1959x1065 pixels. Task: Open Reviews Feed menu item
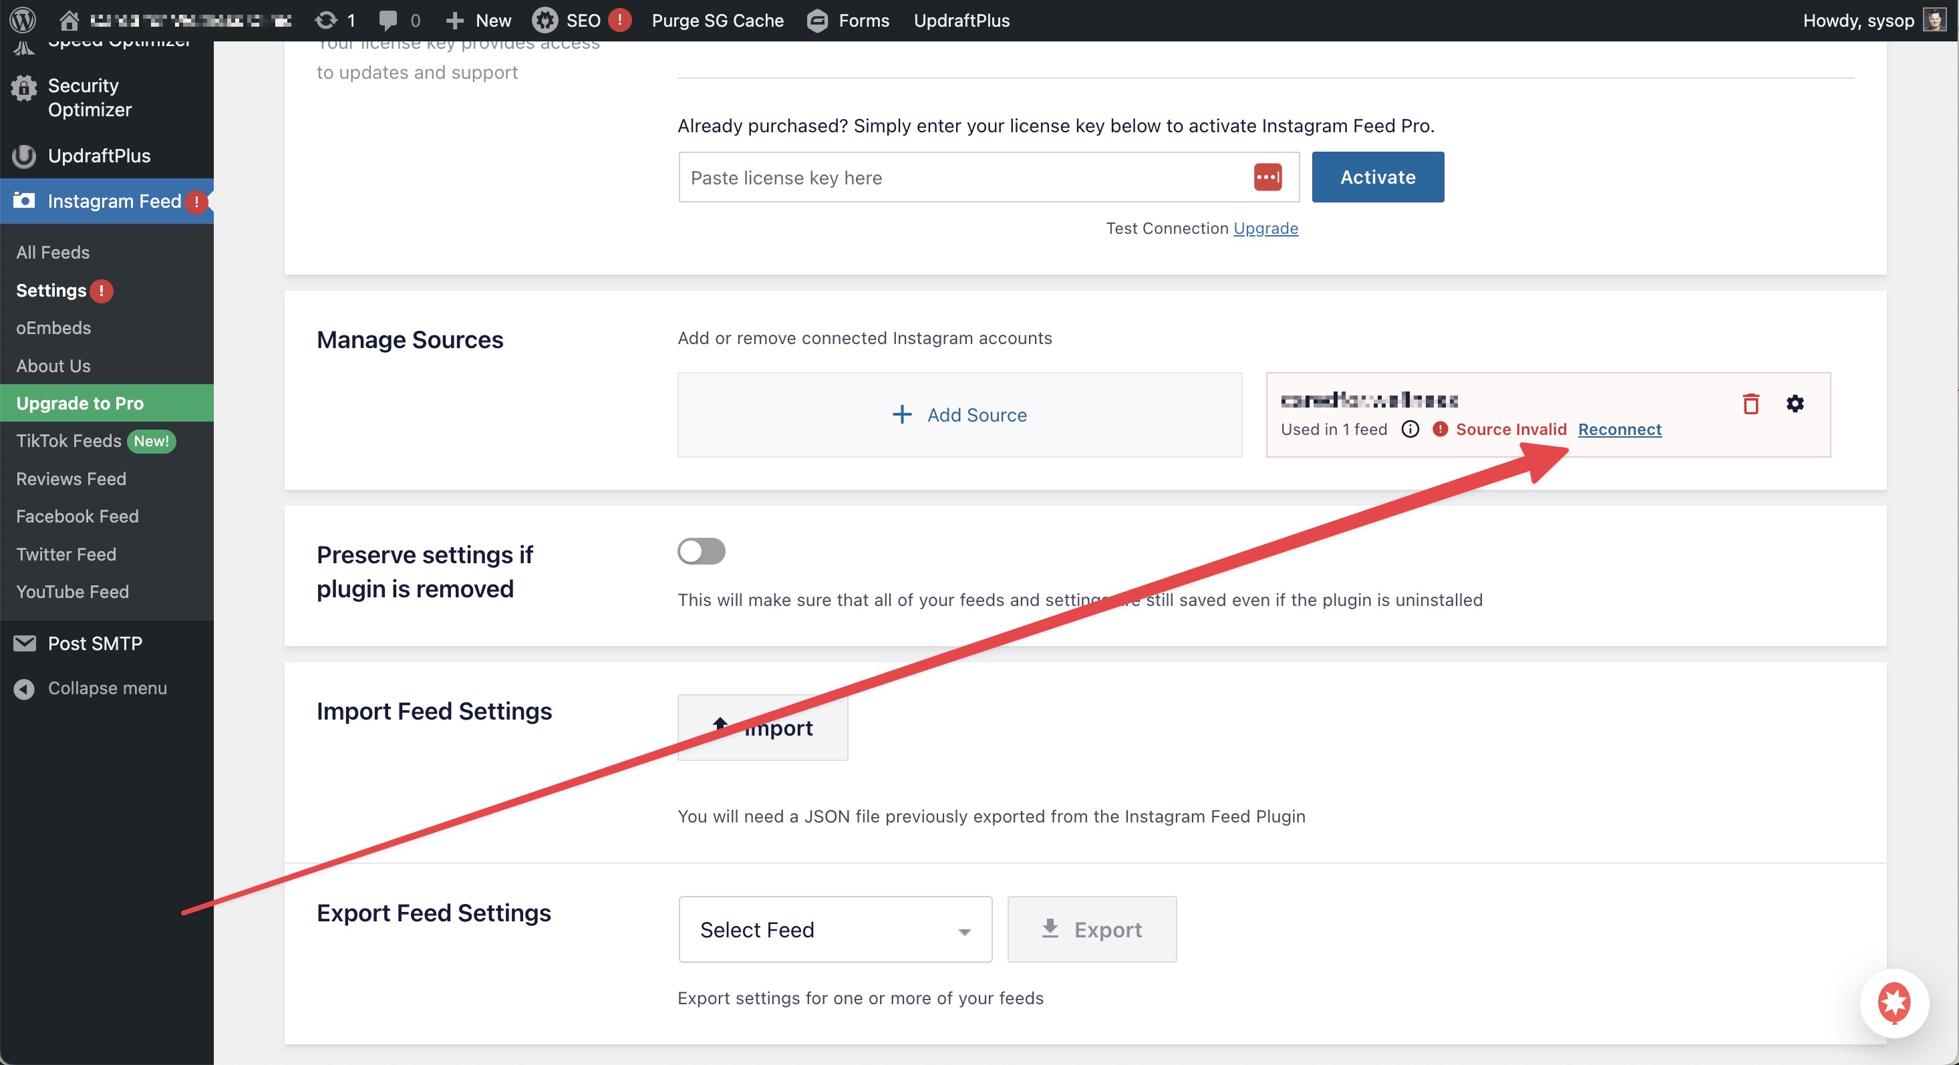point(71,479)
